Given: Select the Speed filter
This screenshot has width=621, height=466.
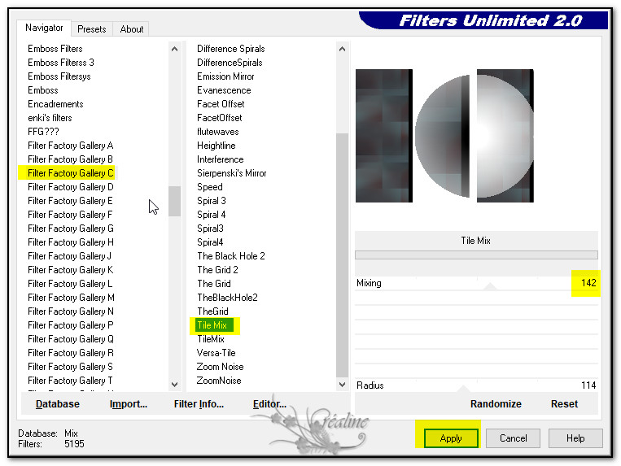Looking at the screenshot, I should tap(209, 187).
